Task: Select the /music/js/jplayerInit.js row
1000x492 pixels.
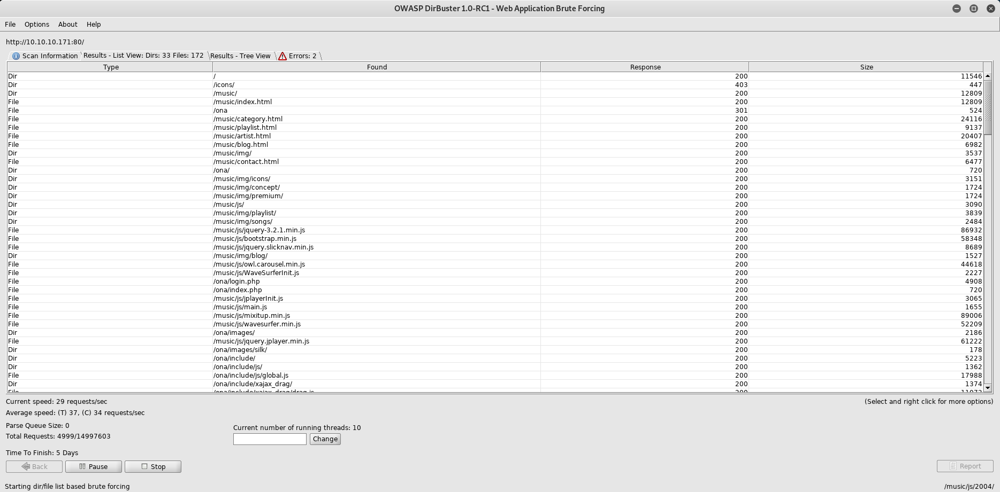Action: click(x=495, y=298)
